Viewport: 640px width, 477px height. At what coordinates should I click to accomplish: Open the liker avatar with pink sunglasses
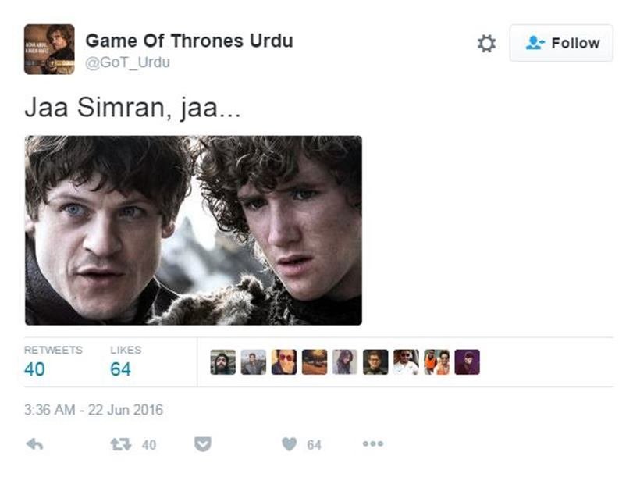click(x=284, y=361)
